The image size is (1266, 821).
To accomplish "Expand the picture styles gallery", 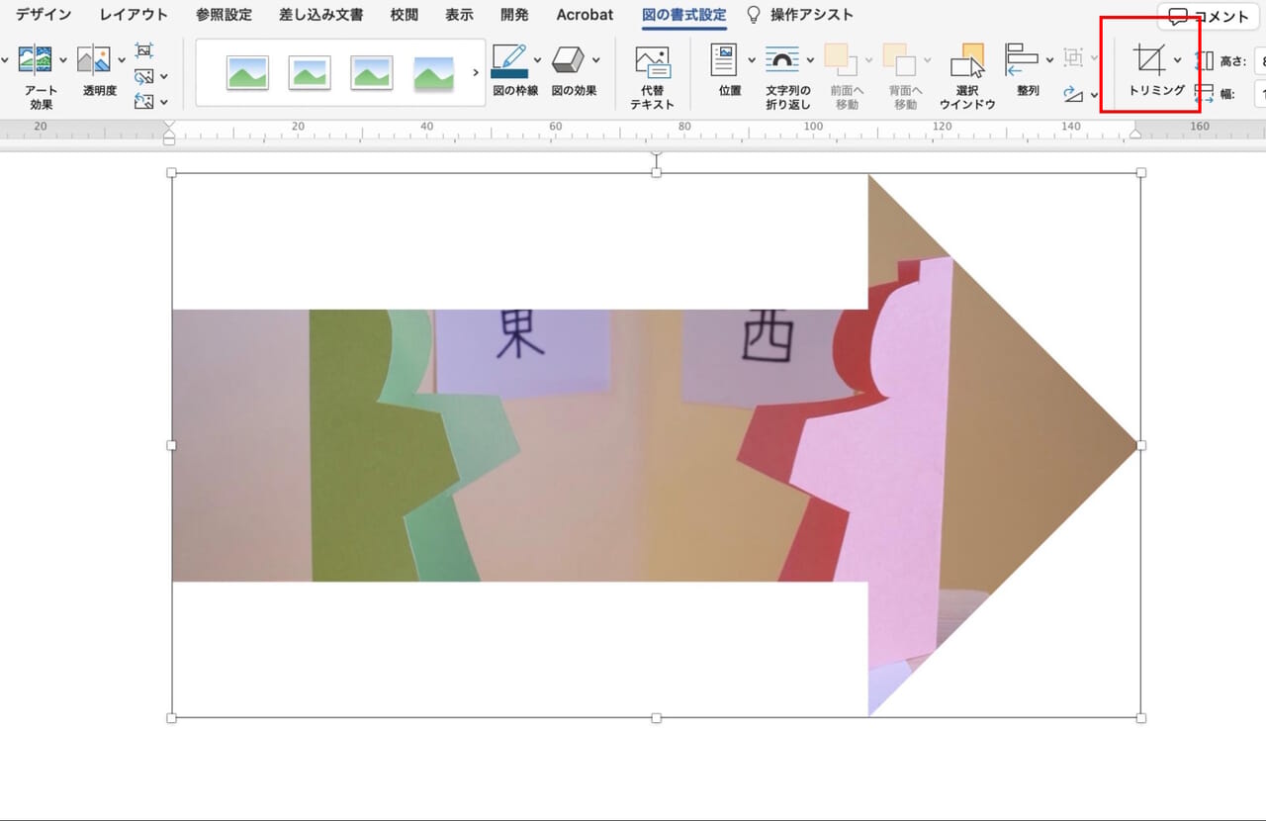I will 476,72.
